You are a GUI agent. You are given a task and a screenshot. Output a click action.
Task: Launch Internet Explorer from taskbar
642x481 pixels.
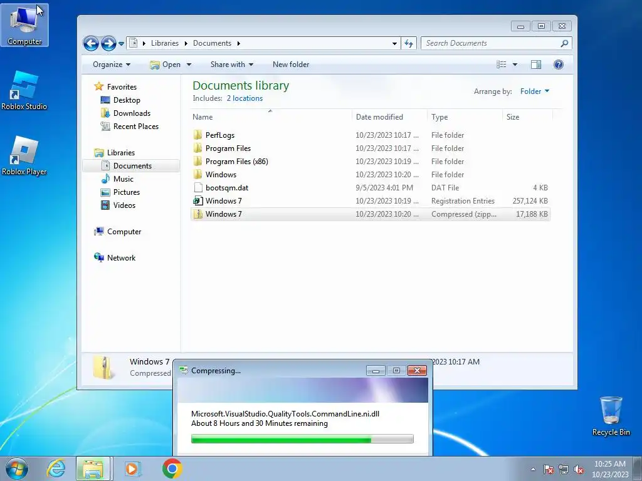(56, 468)
